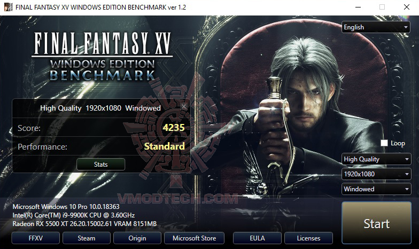Close the benchmark window

(x=406, y=7)
